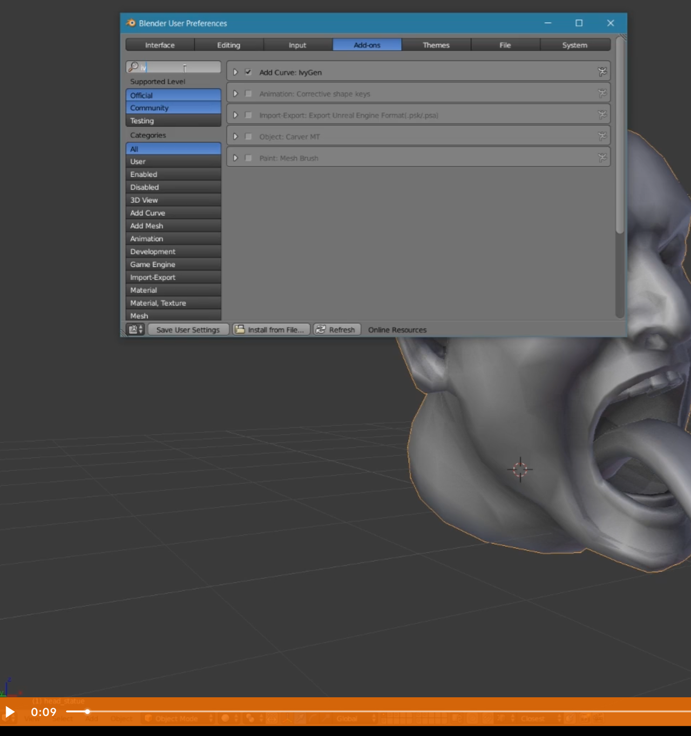Viewport: 691px width, 736px height.
Task: Open the File preferences tab
Action: [505, 45]
